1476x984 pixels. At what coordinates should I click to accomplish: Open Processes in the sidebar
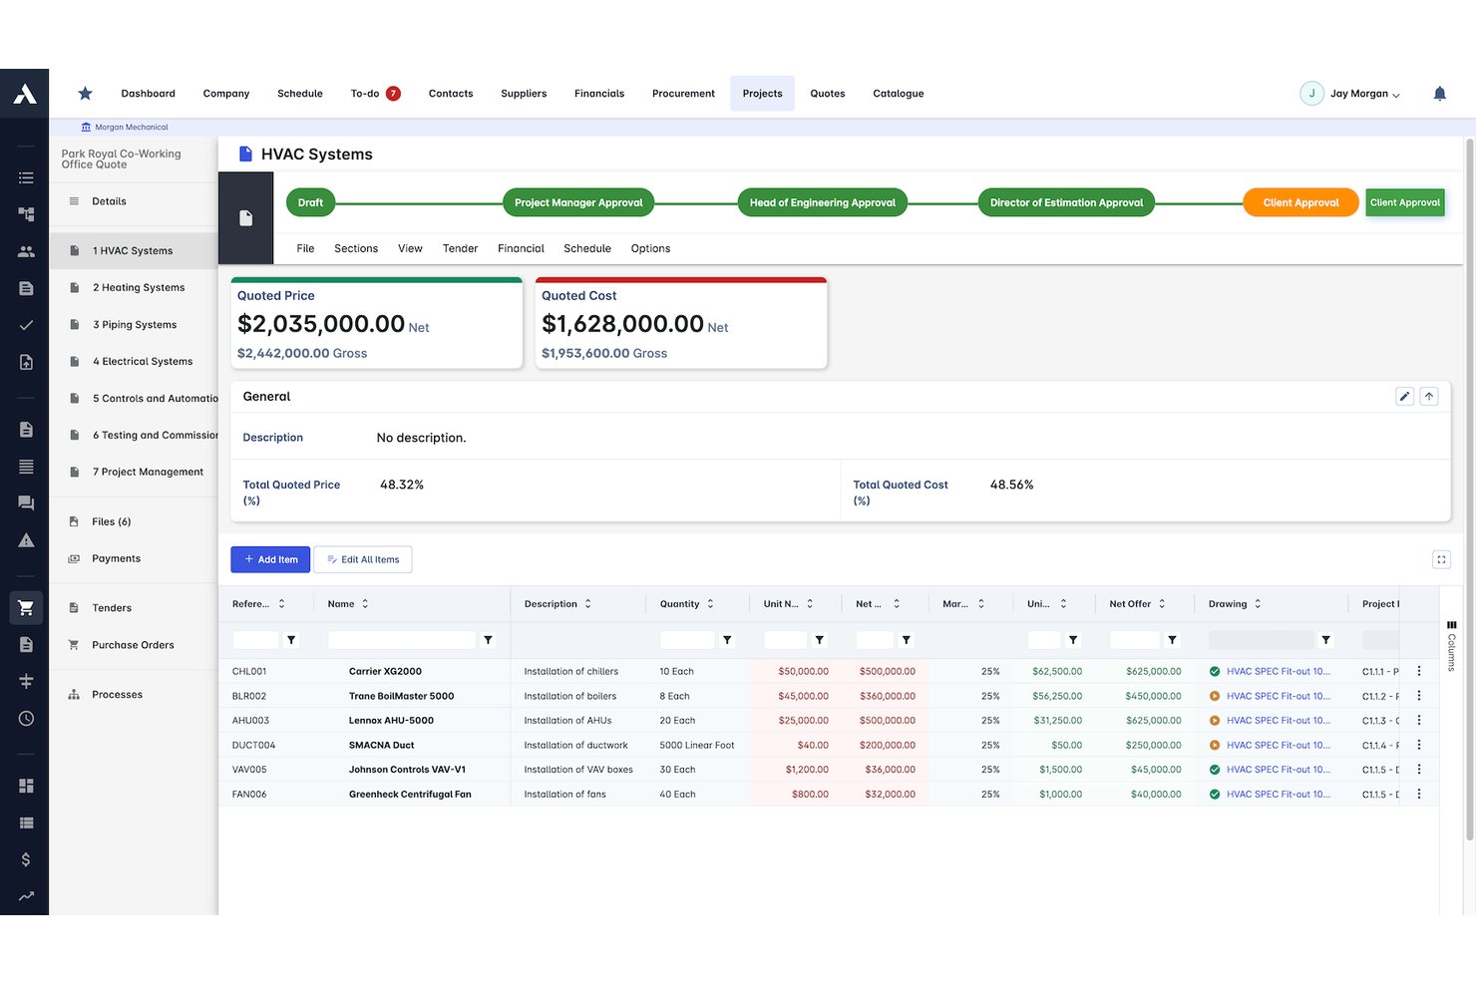point(117,694)
